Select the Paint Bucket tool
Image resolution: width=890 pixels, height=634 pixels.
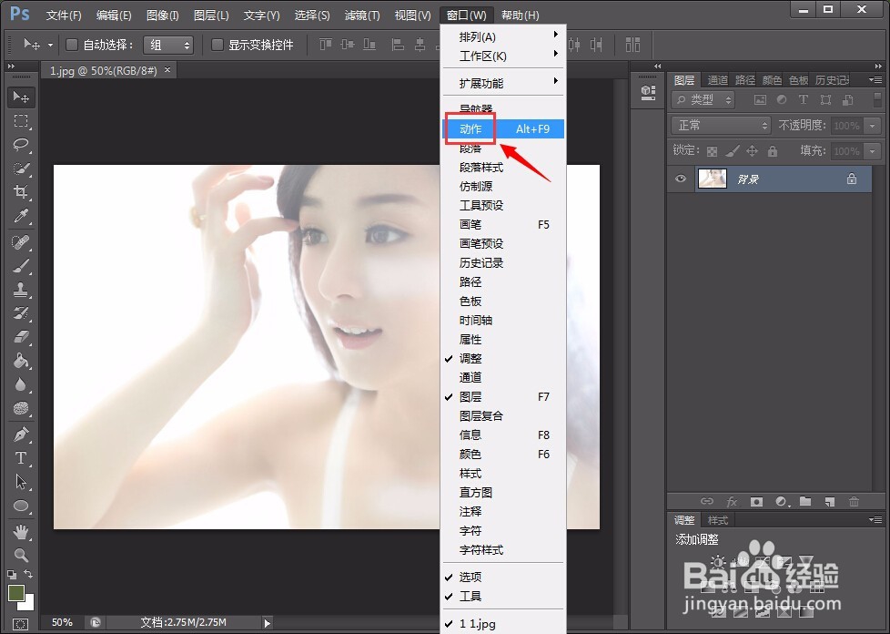[21, 362]
